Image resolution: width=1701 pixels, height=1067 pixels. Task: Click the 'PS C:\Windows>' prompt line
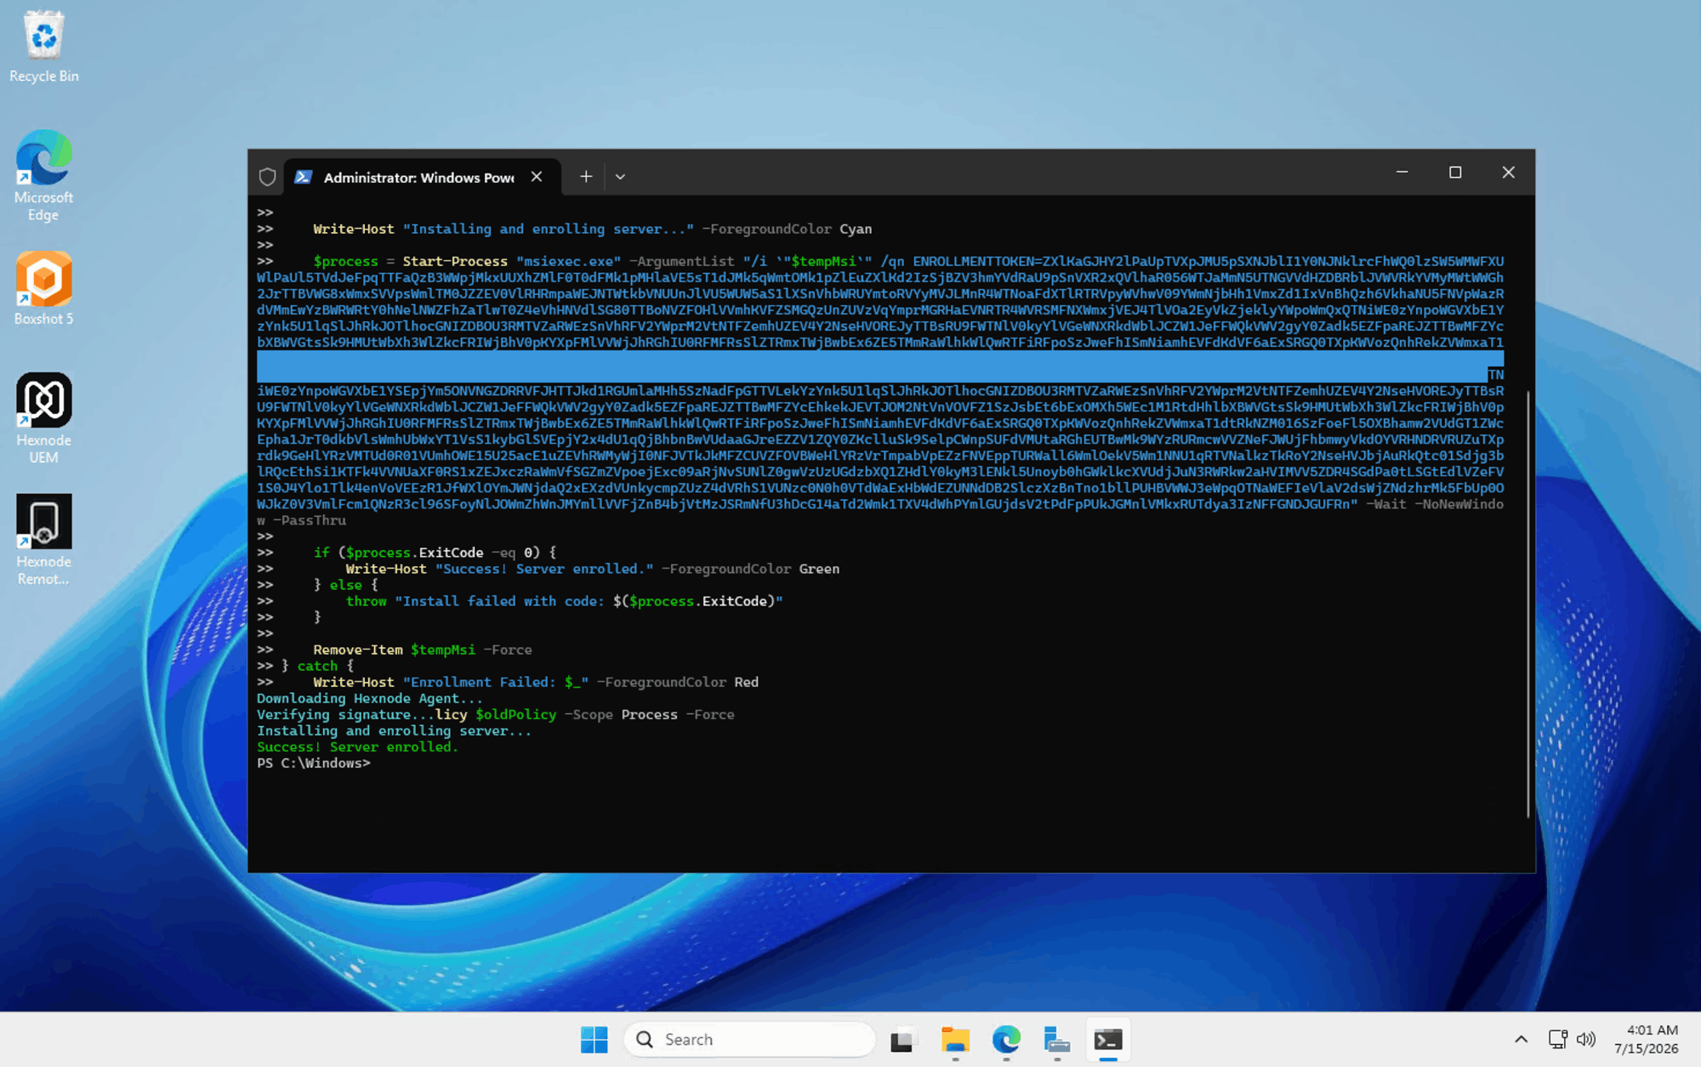coord(314,763)
